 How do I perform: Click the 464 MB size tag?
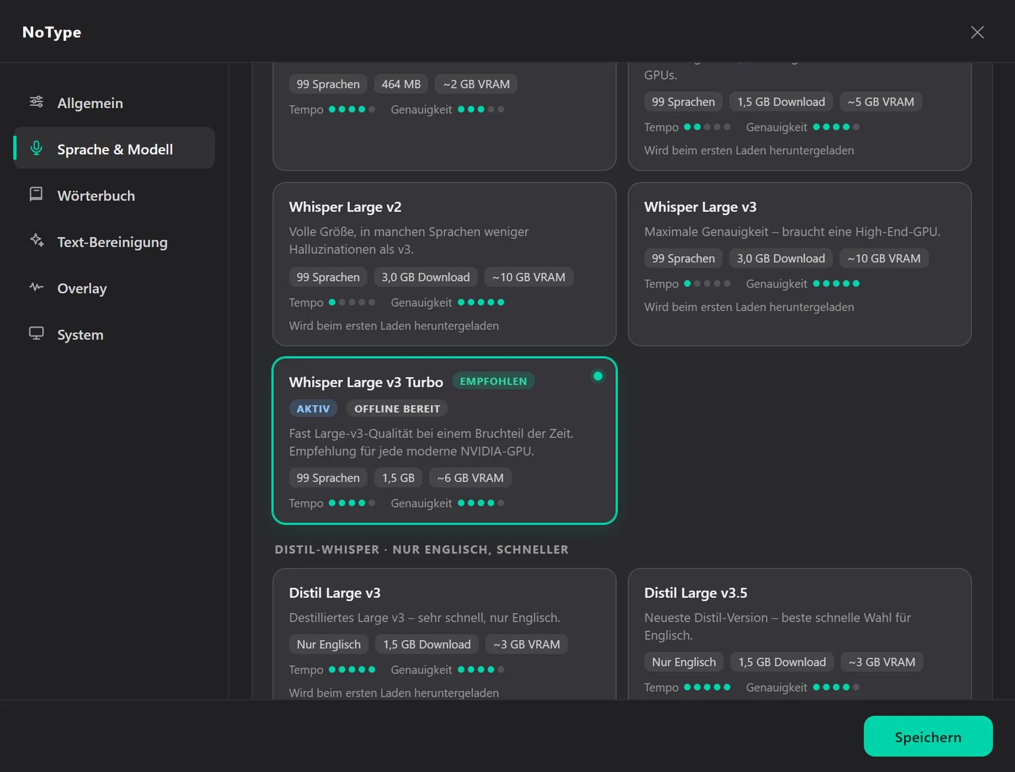coord(401,84)
